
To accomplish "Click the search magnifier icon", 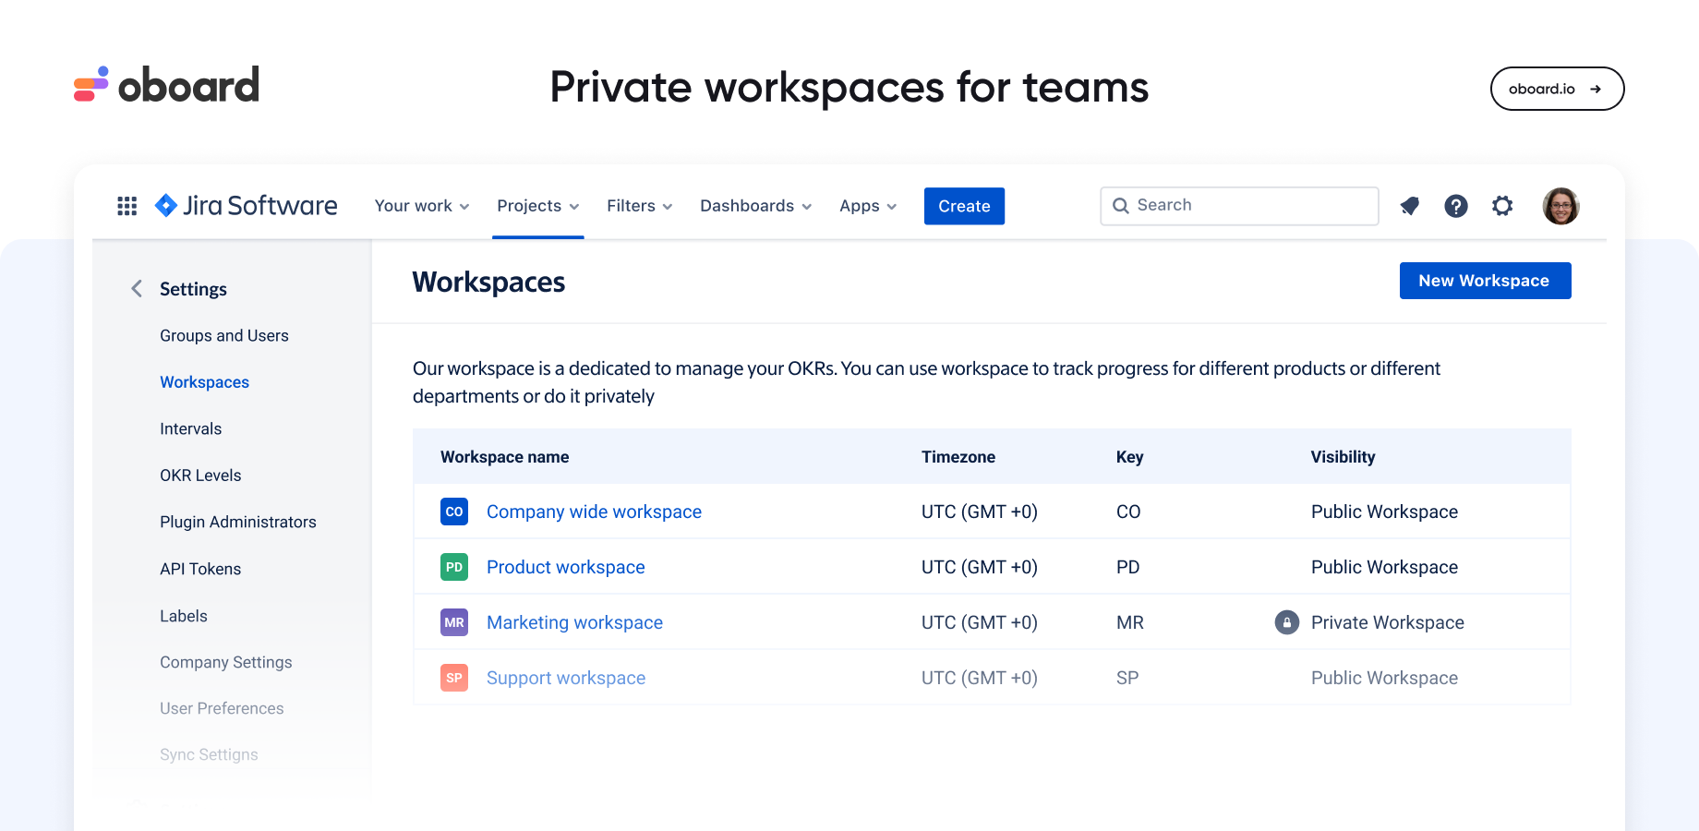I will [1121, 206].
